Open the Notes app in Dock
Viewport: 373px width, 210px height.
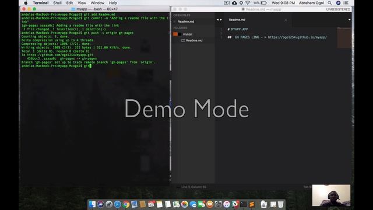pyautogui.click(x=160, y=204)
